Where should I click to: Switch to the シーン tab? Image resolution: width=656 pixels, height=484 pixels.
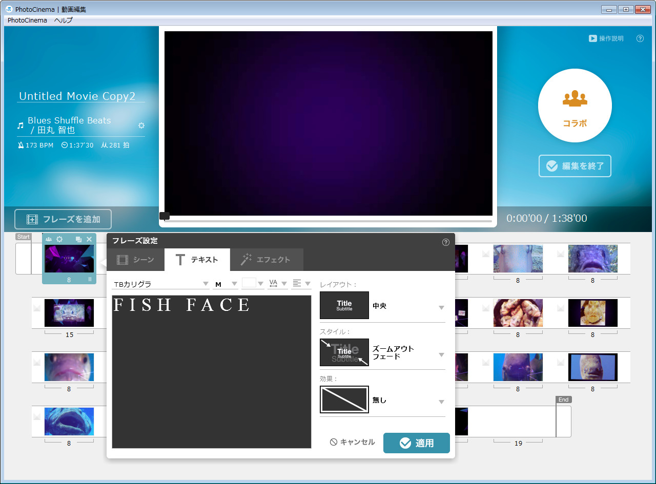(x=135, y=260)
